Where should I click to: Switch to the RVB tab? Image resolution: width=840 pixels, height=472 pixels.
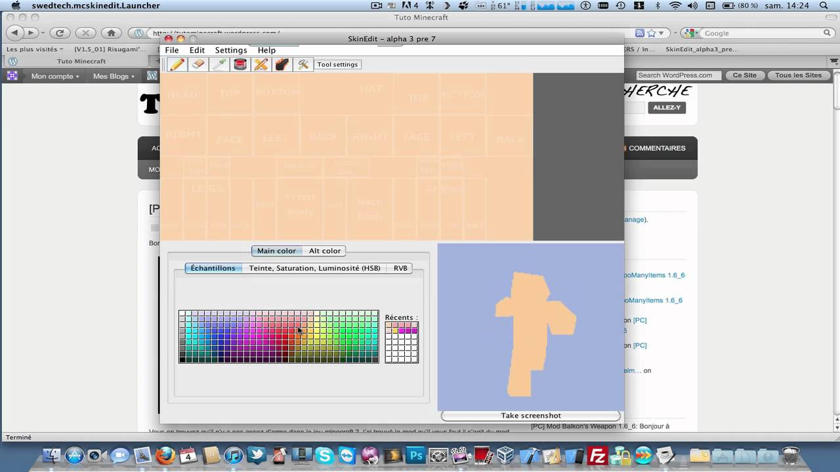400,268
